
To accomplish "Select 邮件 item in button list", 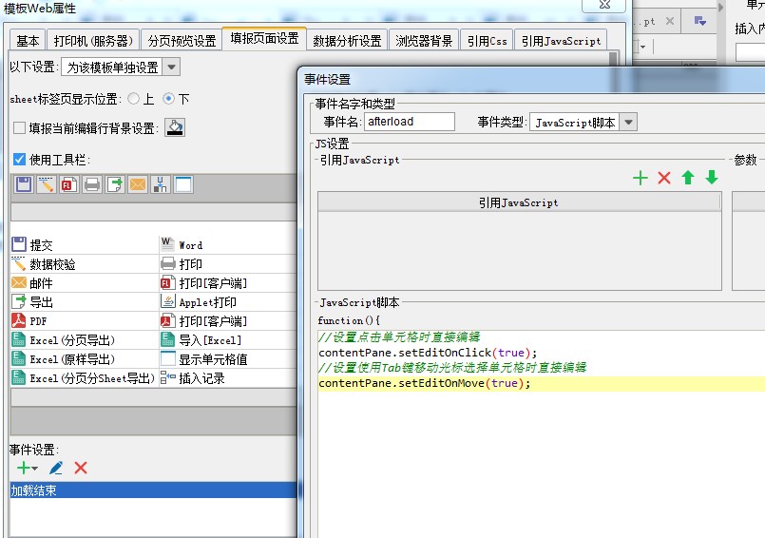I will point(84,283).
